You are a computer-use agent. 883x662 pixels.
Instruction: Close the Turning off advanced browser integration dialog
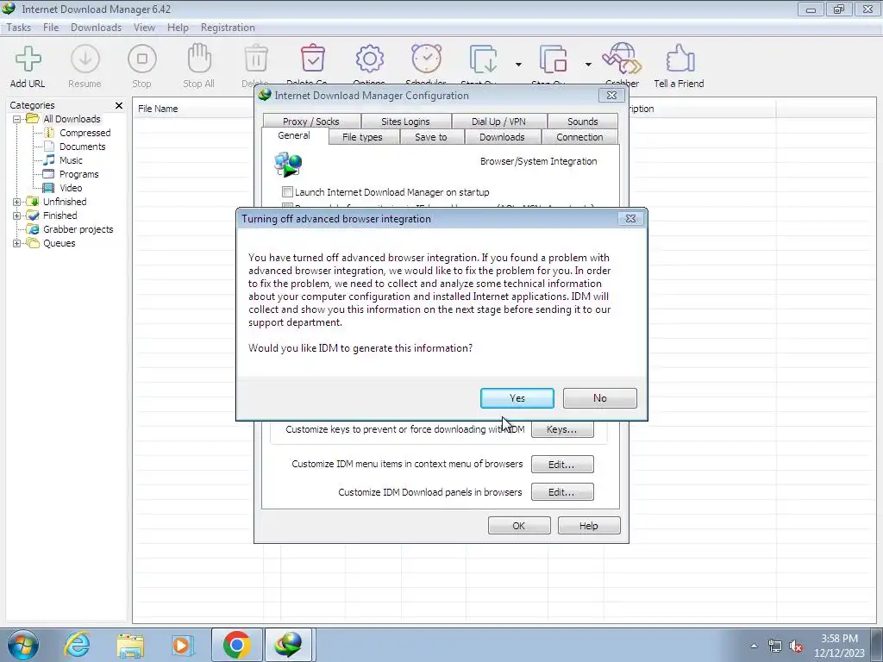630,219
